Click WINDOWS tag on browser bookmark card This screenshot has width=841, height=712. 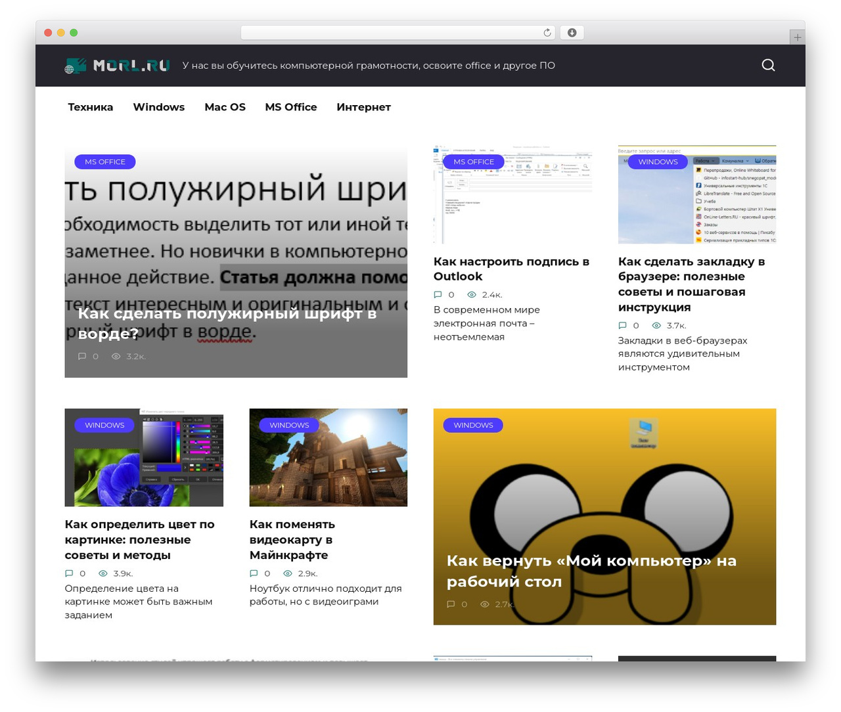(x=658, y=162)
